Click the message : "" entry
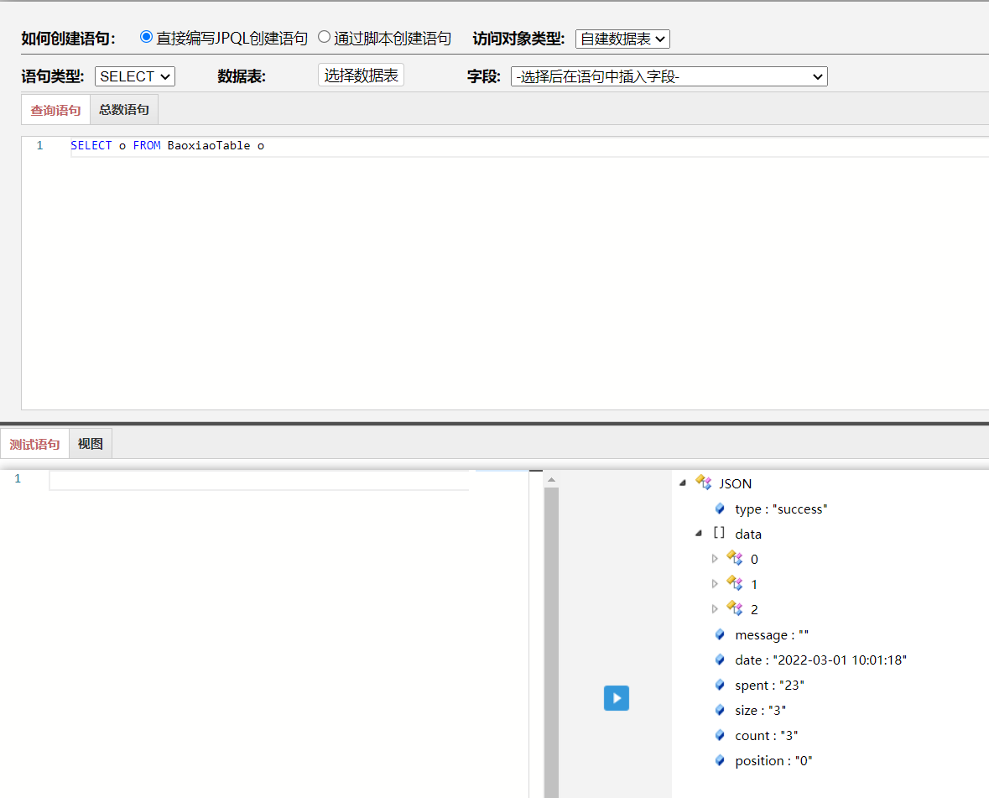 click(772, 635)
